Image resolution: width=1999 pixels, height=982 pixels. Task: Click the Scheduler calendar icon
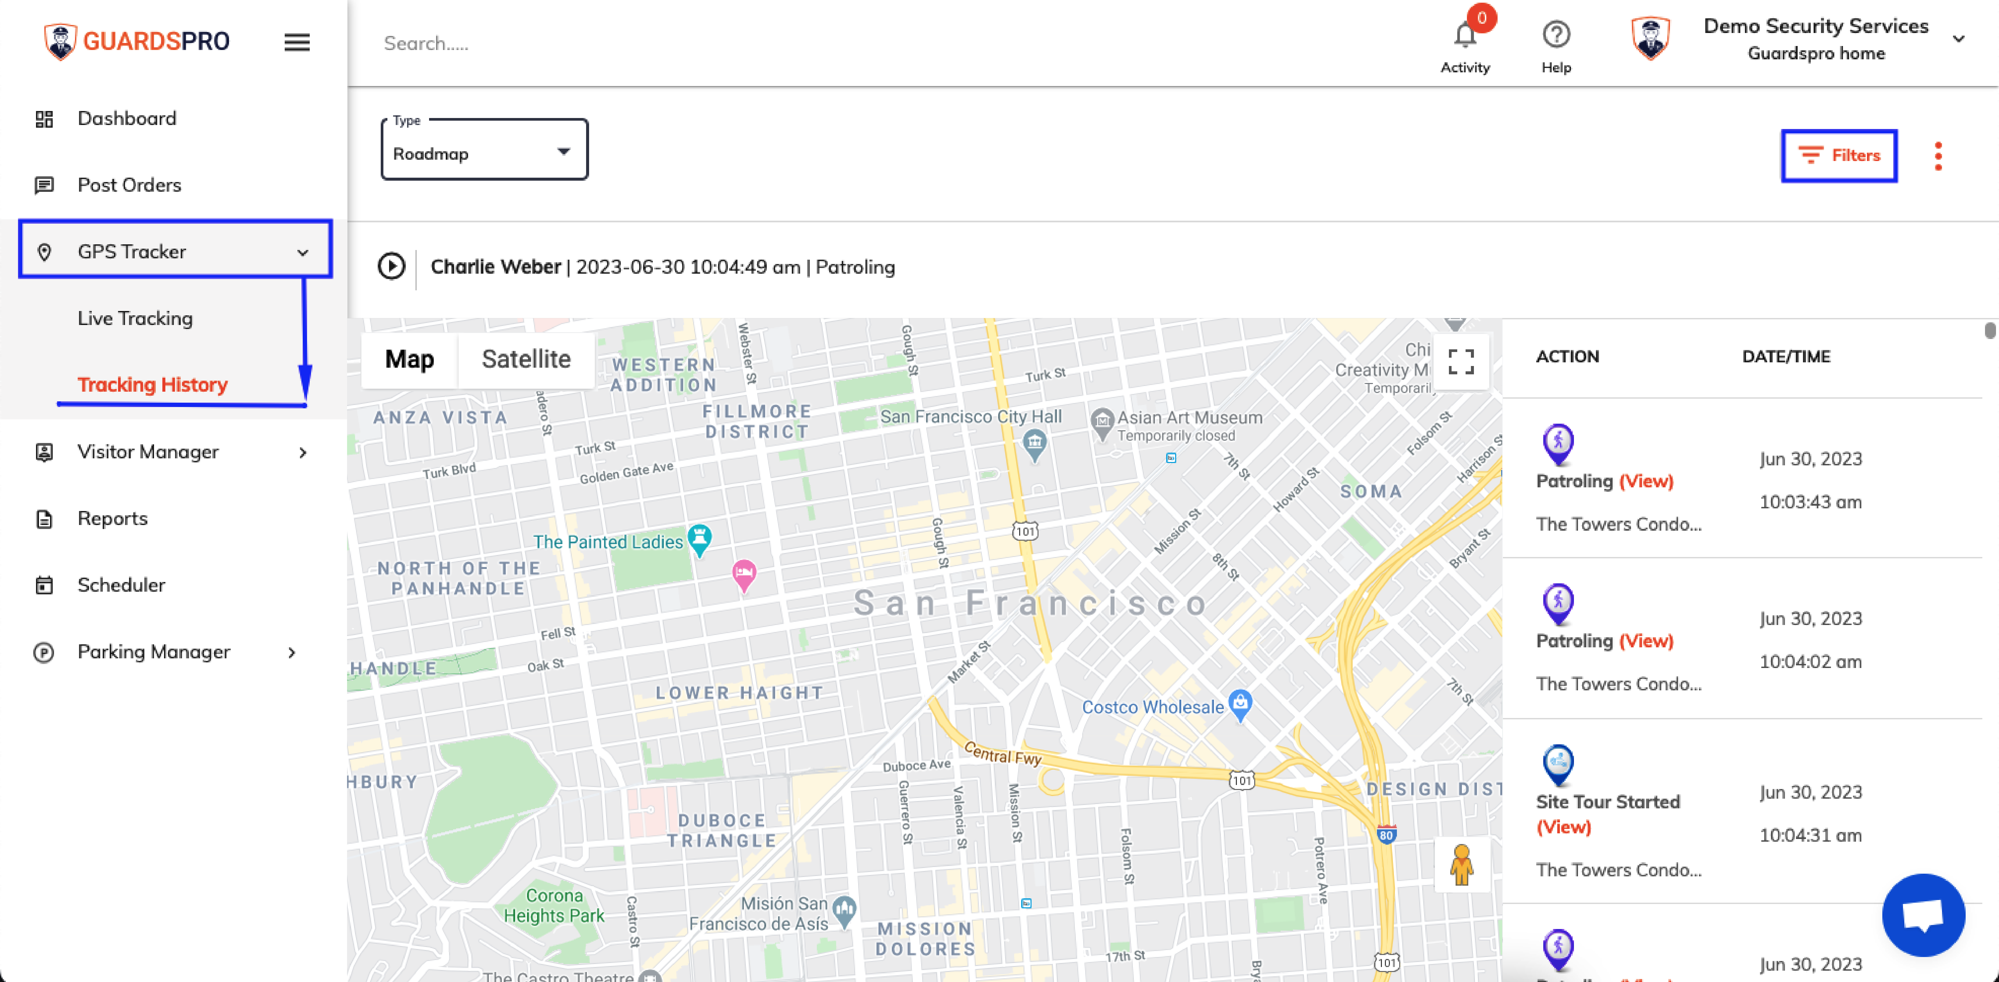(44, 586)
